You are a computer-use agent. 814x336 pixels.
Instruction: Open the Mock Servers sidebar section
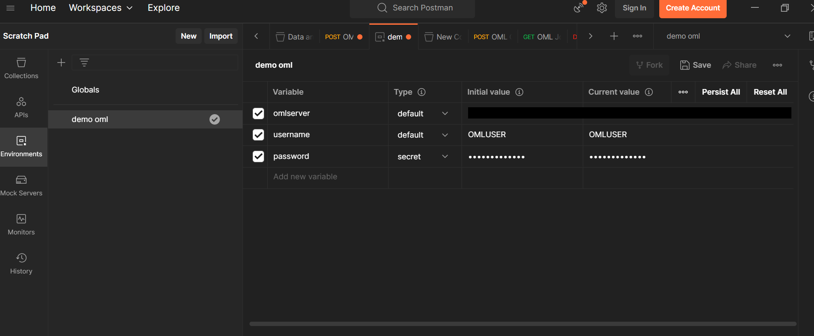tap(21, 186)
